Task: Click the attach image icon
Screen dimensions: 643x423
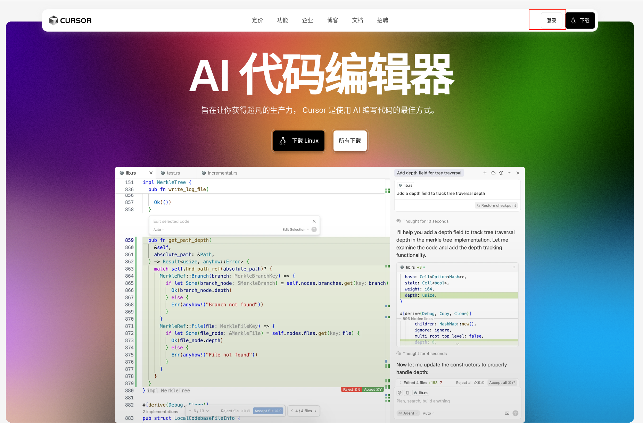Action: point(507,413)
